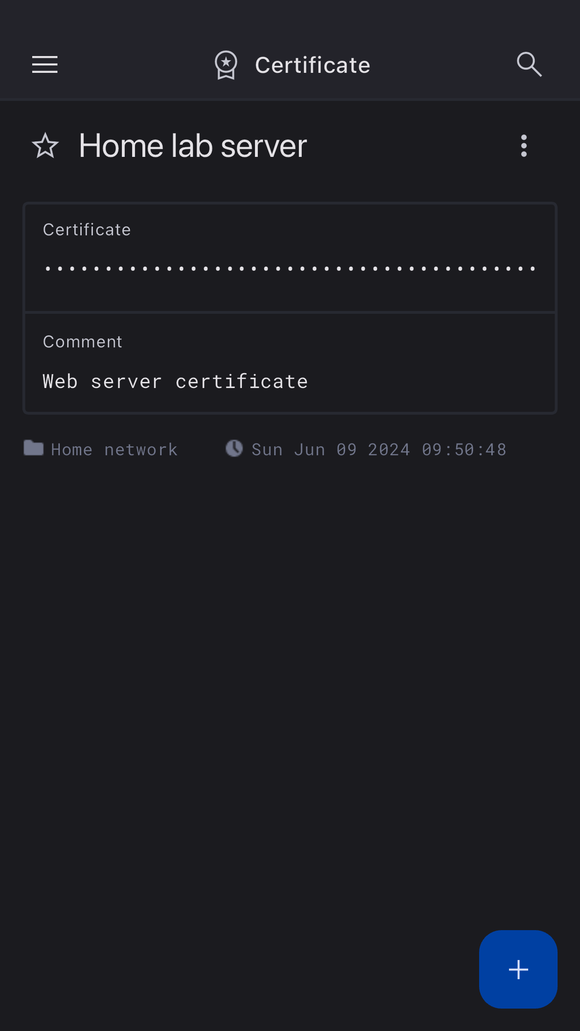This screenshot has width=580, height=1031.
Task: Select the Web server certificate comment text
Action: point(175,382)
